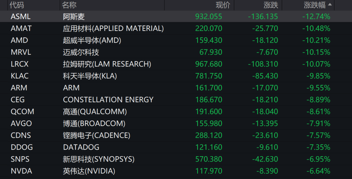Select the NVDA ticker code

point(21,171)
